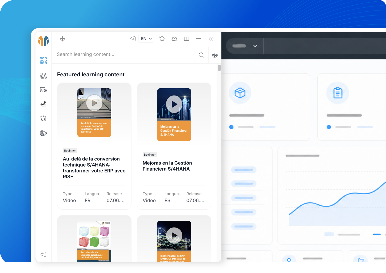This screenshot has height=273, width=386.
Task: Click the reset circular arrow icon
Action: 162,39
